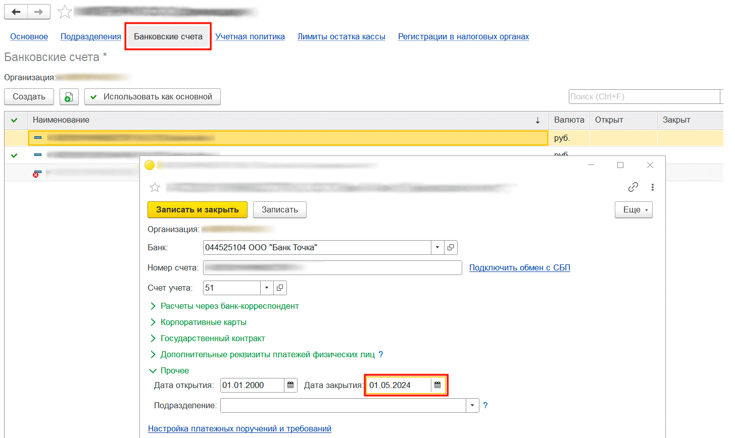Viewport: 735px width, 438px height.
Task: Open the selected bank's card icon
Action: click(x=451, y=247)
